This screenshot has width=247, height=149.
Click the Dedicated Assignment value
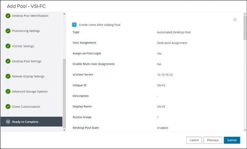coord(172,43)
